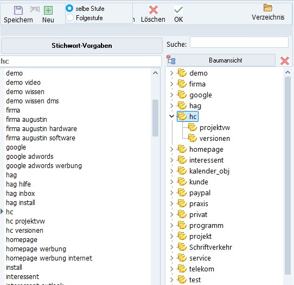Select the 'selbe Stufe' radio option
This screenshot has width=294, height=285.
pos(69,8)
